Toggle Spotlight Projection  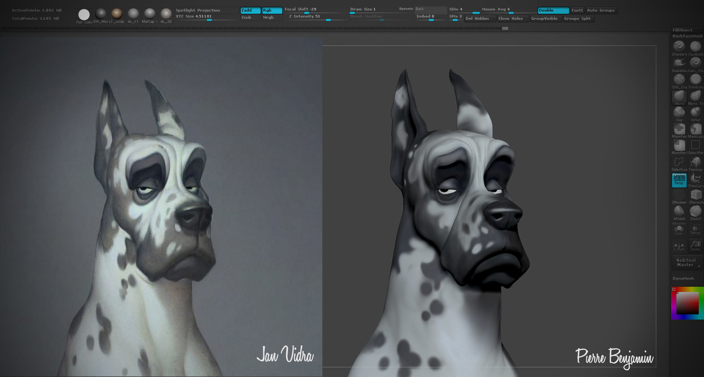(x=206, y=10)
